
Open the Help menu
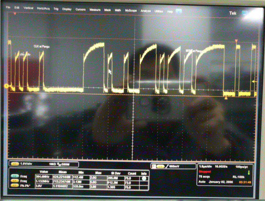[170, 12]
